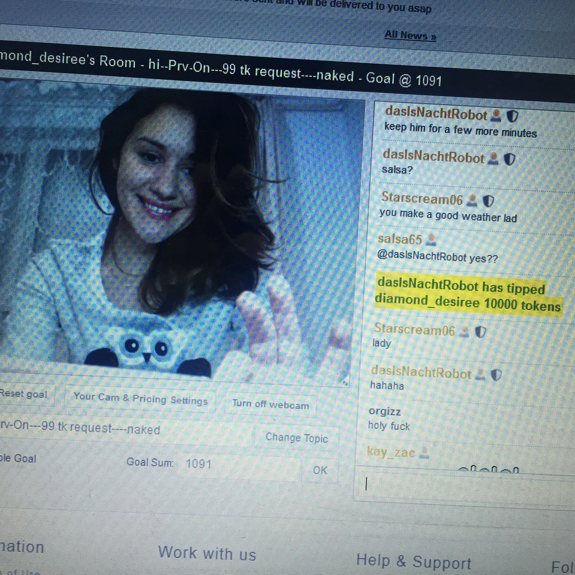The width and height of the screenshot is (575, 575).
Task: Click shield icon beside first dasIsNachtRobot message
Action: (x=512, y=116)
